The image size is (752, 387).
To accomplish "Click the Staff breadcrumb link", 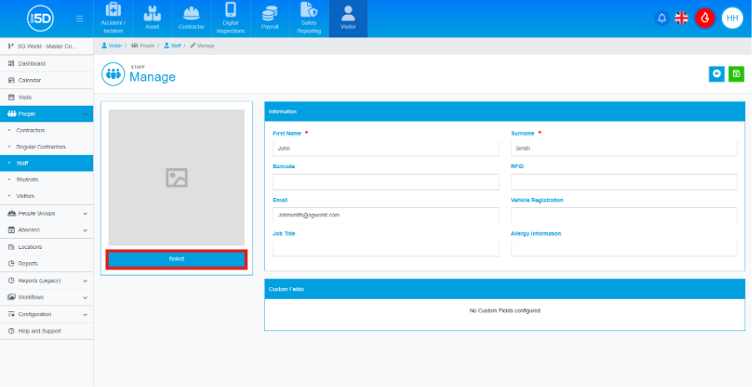I will tap(172, 46).
